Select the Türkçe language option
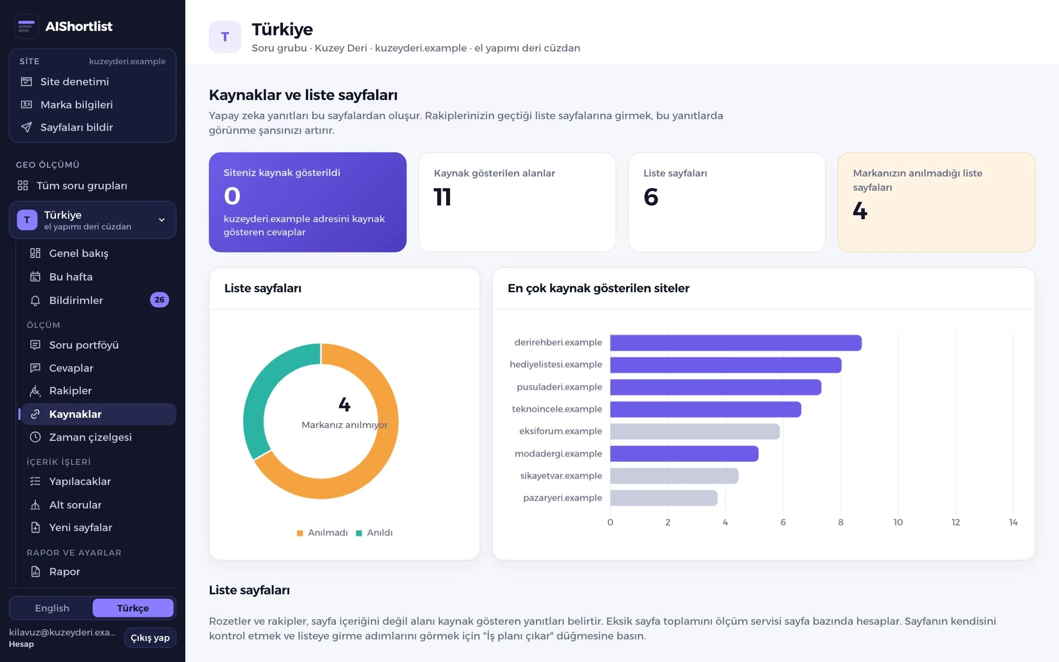This screenshot has height=662, width=1059. pyautogui.click(x=133, y=608)
